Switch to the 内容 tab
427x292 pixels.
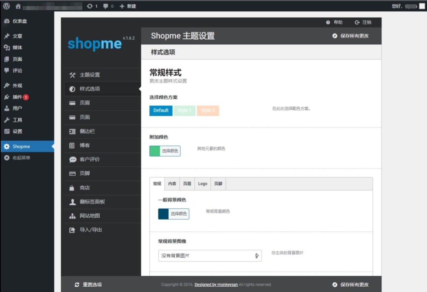tap(172, 184)
